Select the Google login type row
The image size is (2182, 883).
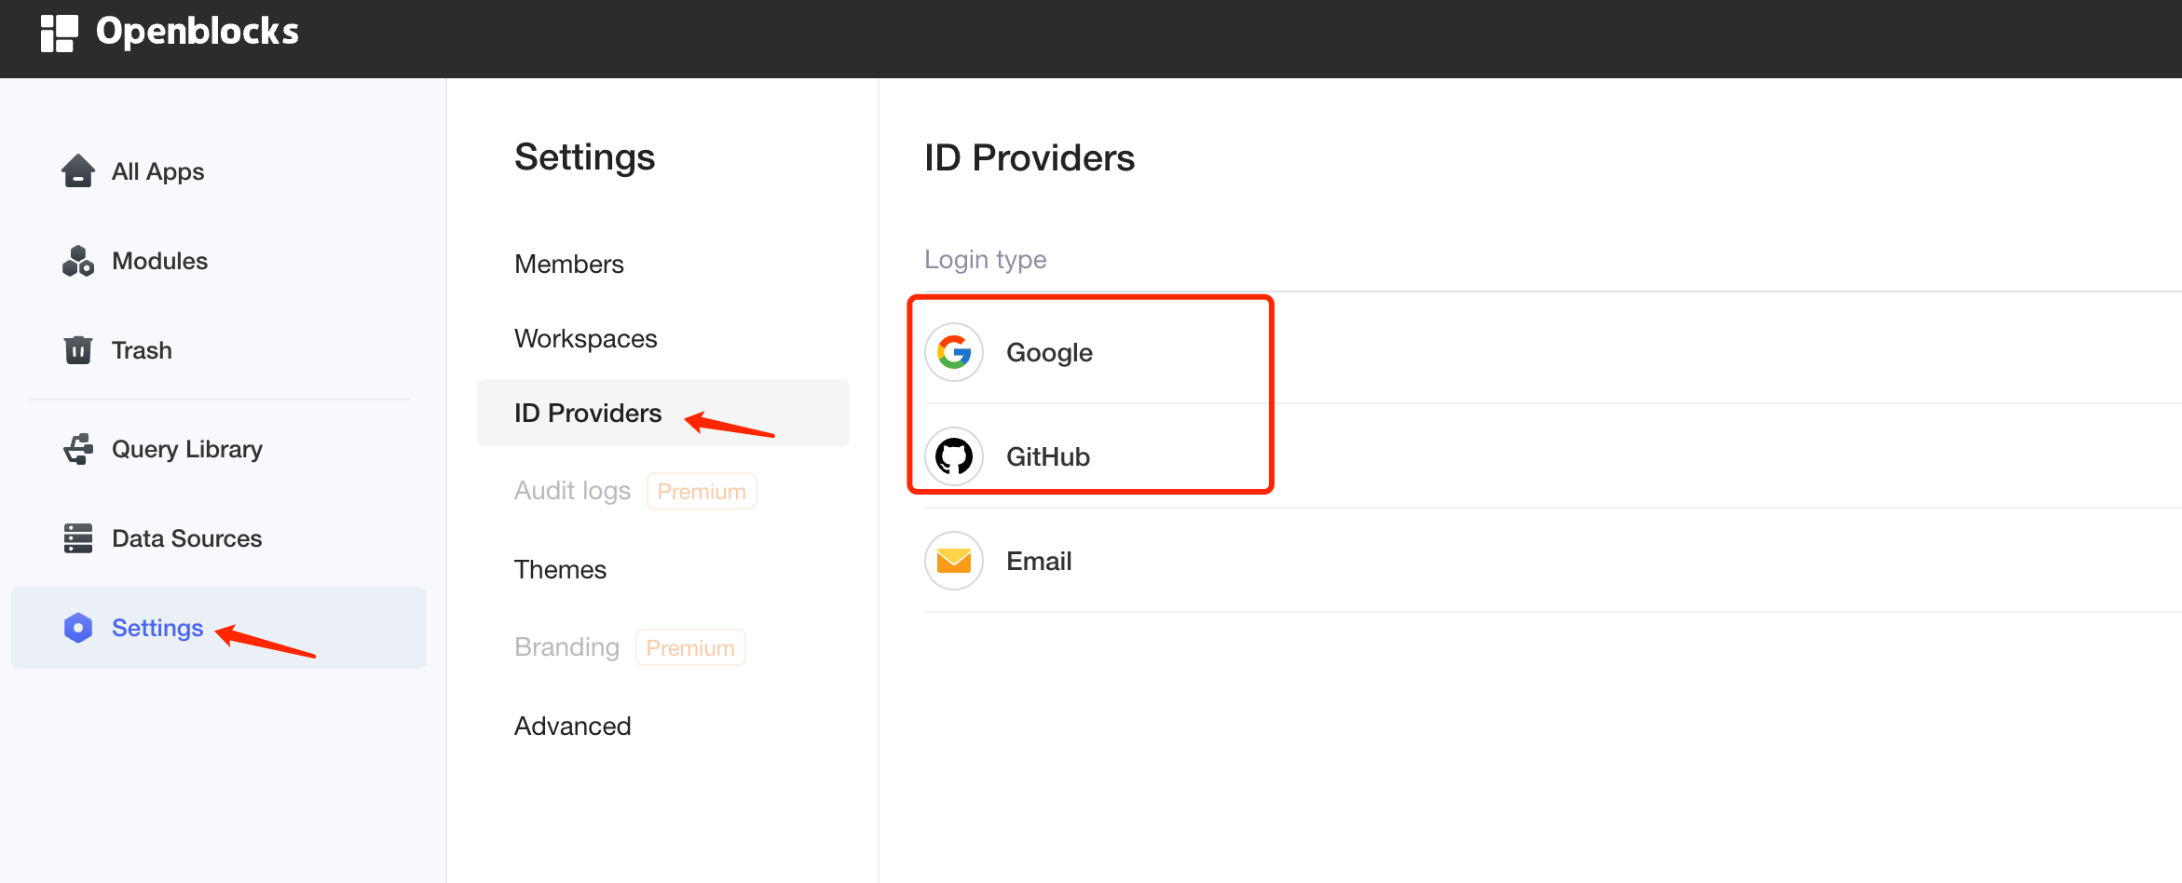1049,352
